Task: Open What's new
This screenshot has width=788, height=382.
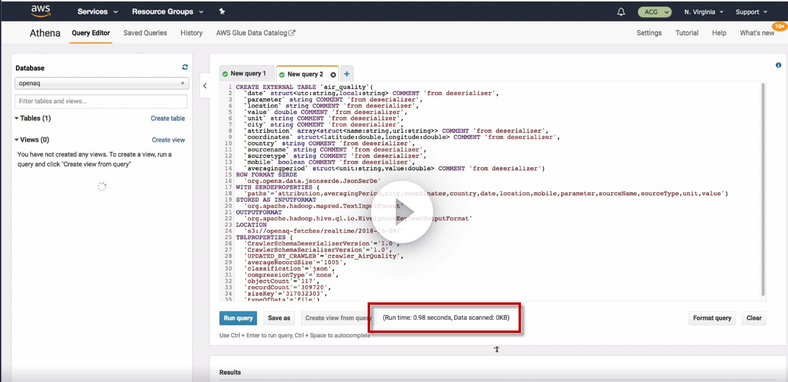Action: coord(757,33)
